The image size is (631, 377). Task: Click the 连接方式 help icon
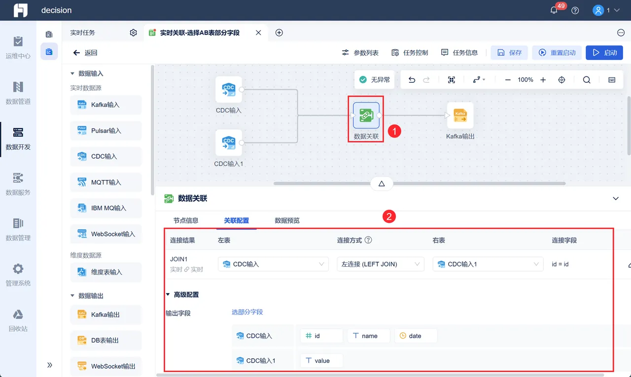[368, 240]
